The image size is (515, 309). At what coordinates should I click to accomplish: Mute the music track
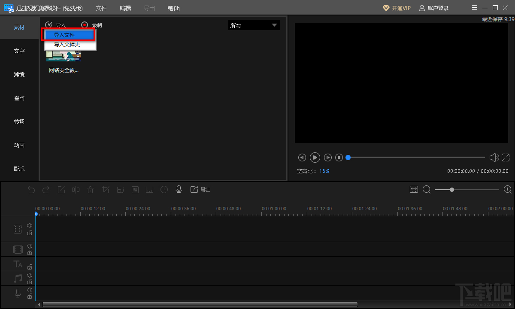click(30, 275)
